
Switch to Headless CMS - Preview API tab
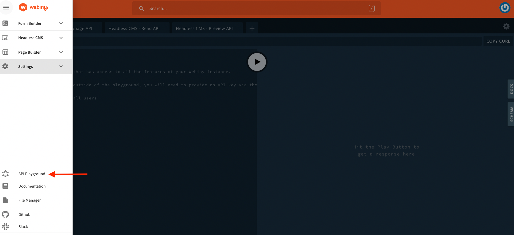[207, 28]
